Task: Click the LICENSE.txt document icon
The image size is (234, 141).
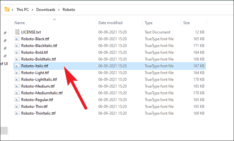Action: pos(17,32)
